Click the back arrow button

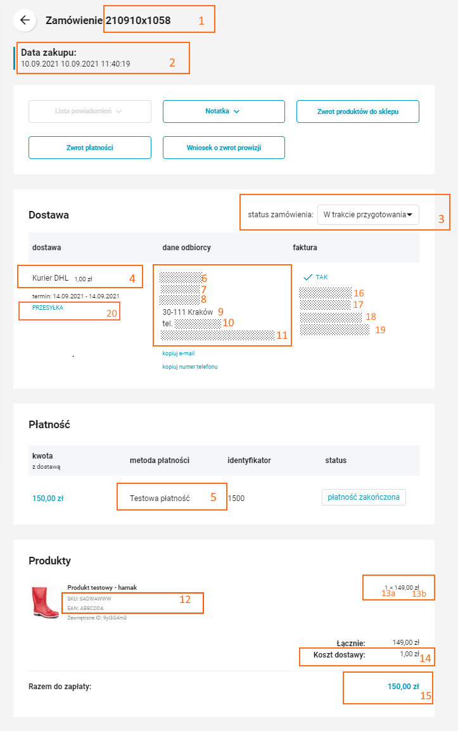(x=25, y=20)
